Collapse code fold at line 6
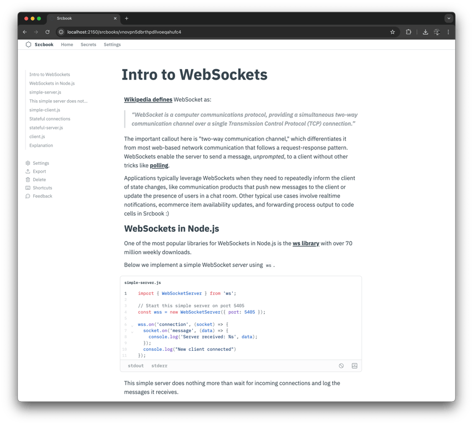 pos(132,325)
